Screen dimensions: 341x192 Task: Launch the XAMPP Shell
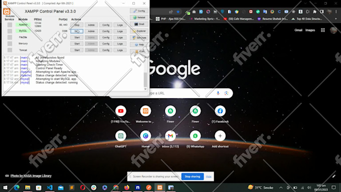pos(139,24)
